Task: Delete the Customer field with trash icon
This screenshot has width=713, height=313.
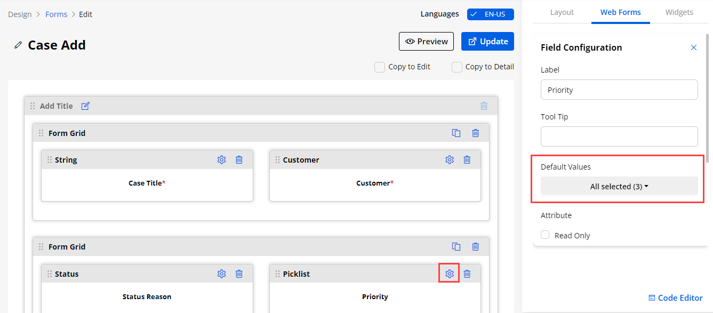Action: [467, 159]
